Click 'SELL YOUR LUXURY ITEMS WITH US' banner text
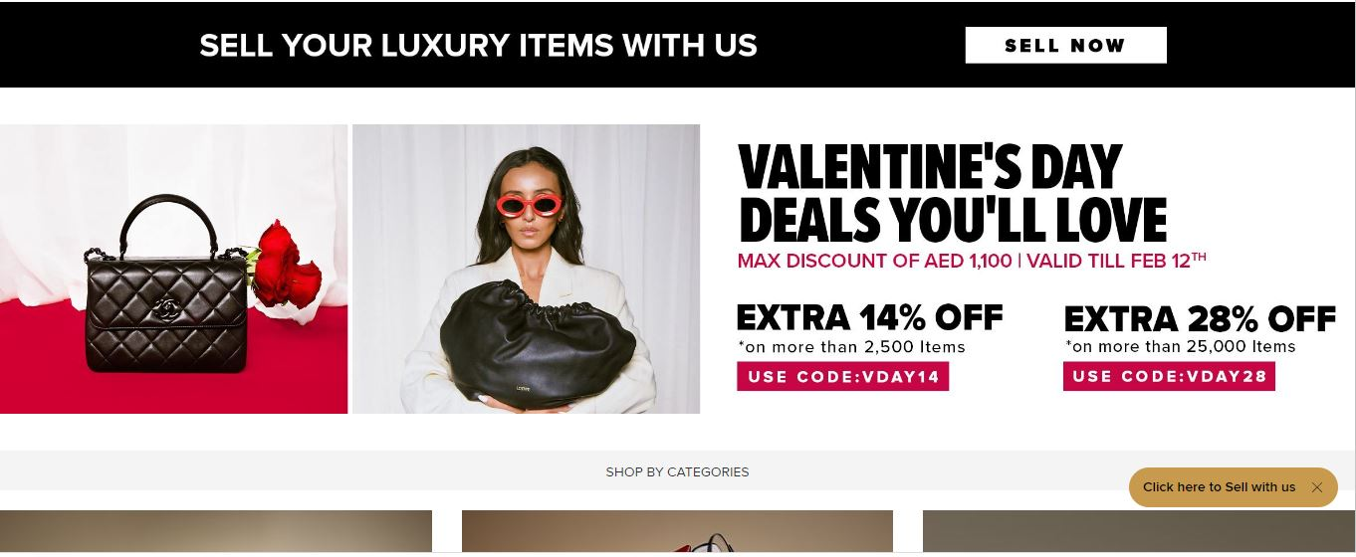Image resolution: width=1356 pixels, height=557 pixels. pyautogui.click(x=478, y=46)
